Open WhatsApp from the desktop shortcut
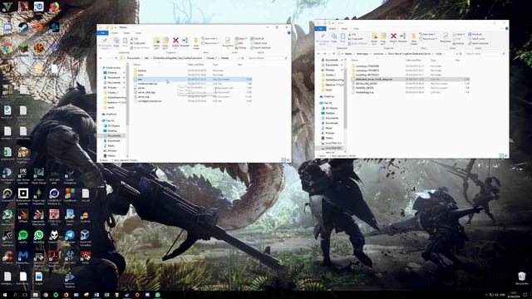The width and height of the screenshot is (532, 299). [39, 236]
